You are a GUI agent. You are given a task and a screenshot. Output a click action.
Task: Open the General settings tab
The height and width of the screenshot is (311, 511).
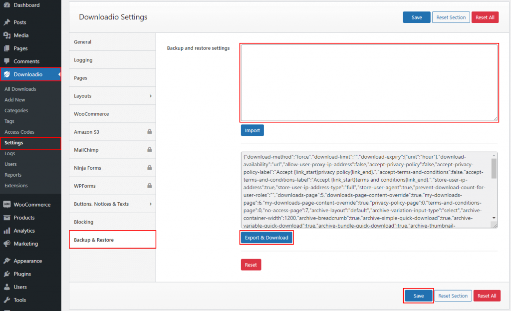112,42
